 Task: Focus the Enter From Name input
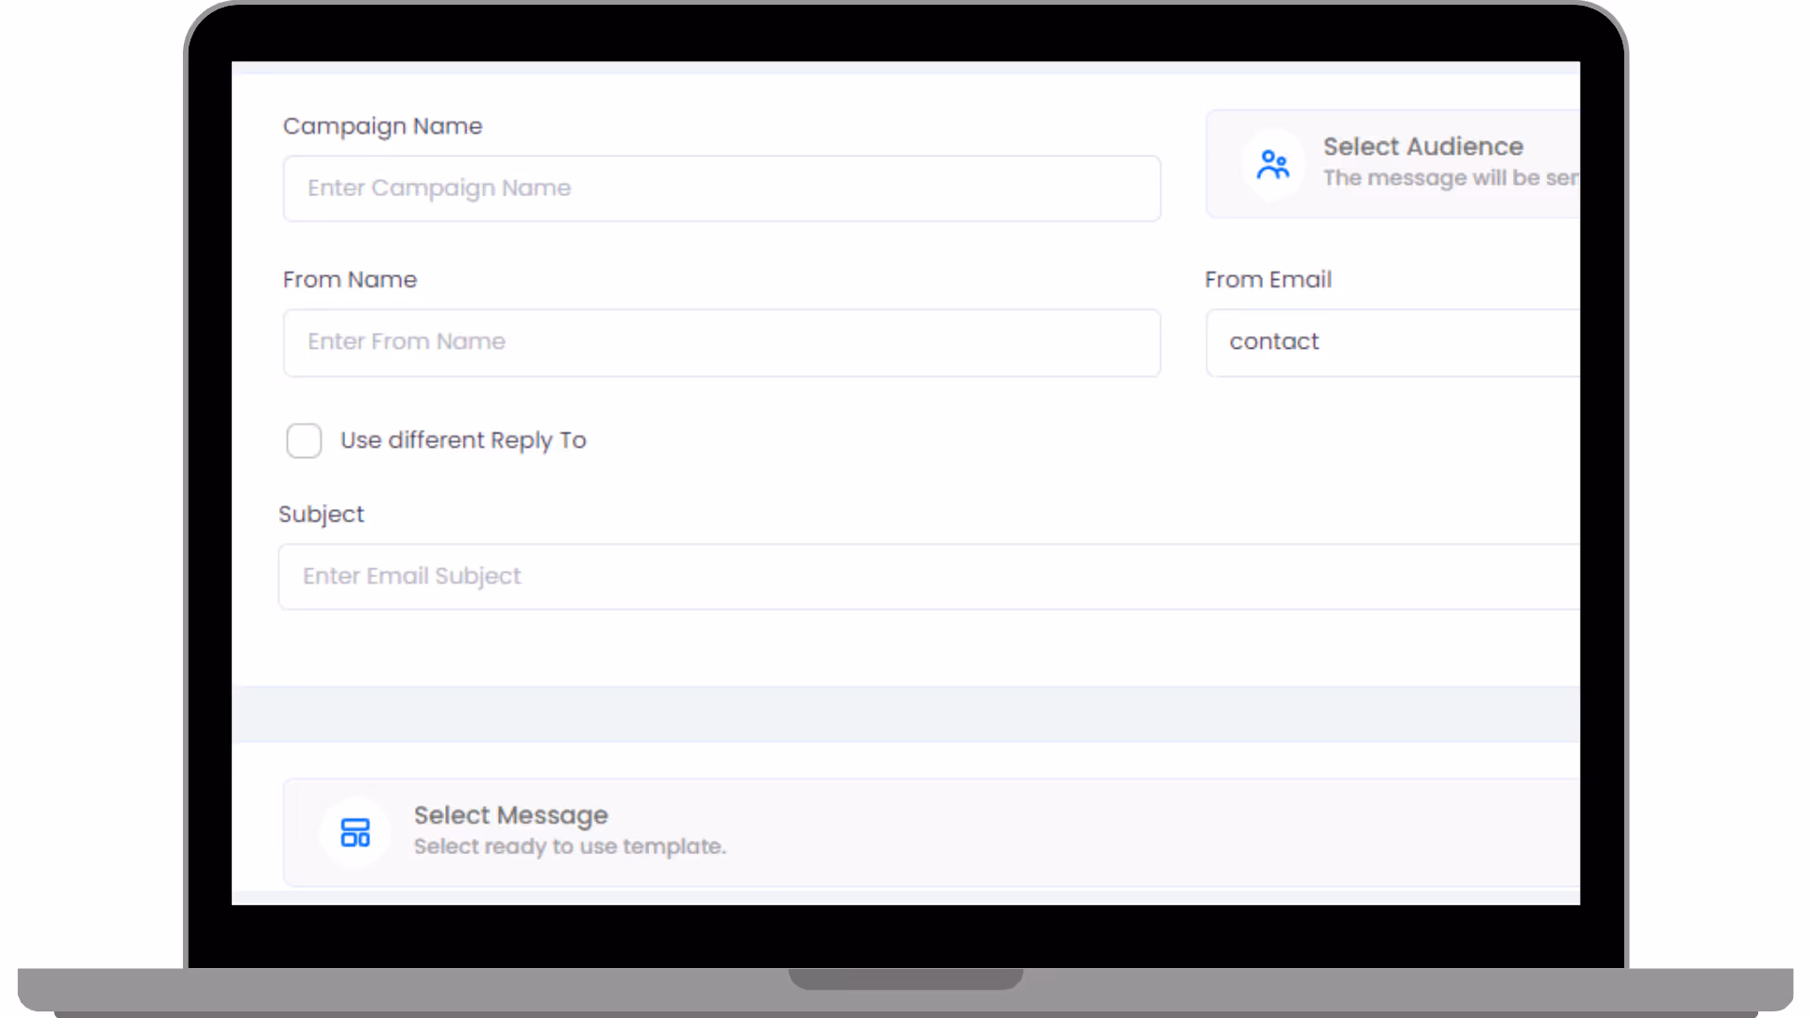(x=722, y=342)
